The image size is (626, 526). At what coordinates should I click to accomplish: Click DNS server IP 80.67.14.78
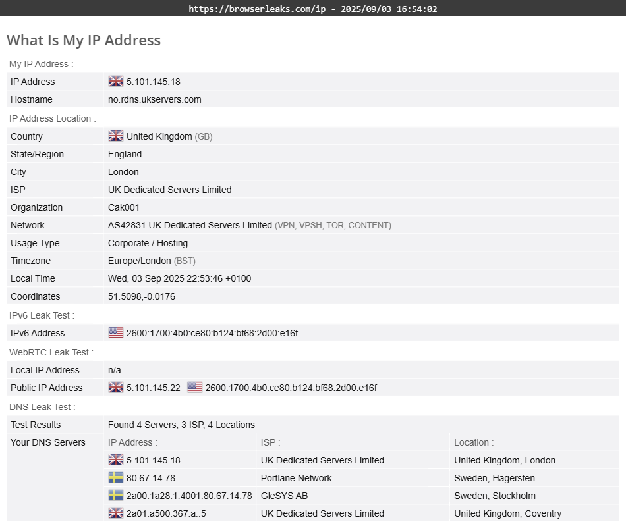pyautogui.click(x=151, y=478)
